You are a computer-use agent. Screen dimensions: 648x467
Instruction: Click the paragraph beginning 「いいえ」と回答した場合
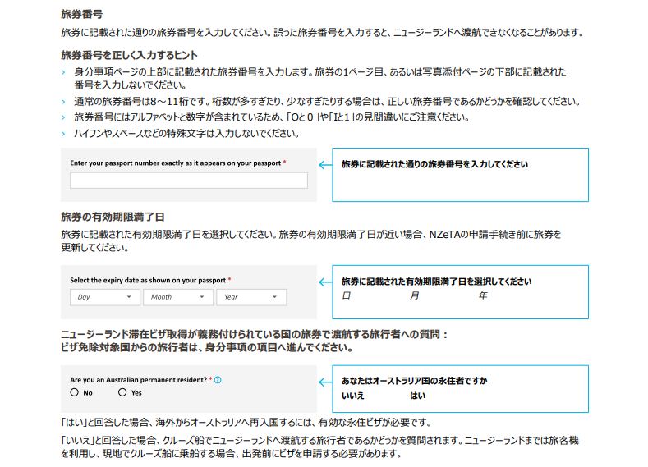point(319,447)
